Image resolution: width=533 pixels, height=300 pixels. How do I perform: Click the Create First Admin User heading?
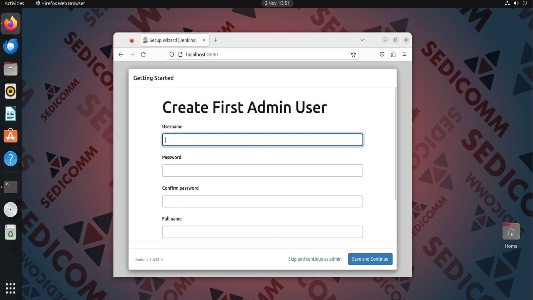[244, 107]
